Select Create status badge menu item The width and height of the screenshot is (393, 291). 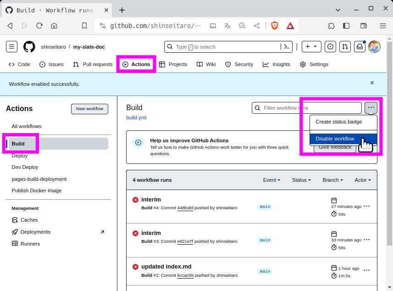343,122
